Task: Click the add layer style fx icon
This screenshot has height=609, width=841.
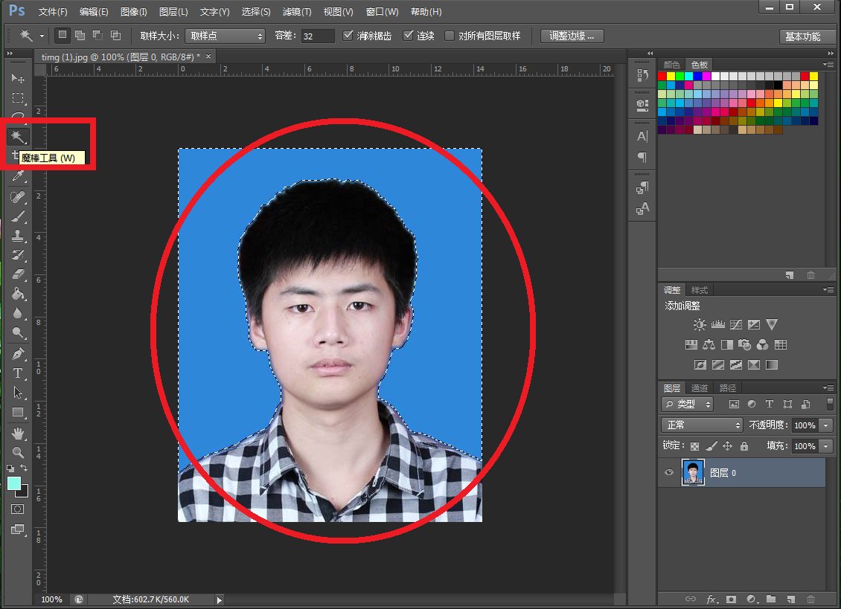Action: (712, 599)
